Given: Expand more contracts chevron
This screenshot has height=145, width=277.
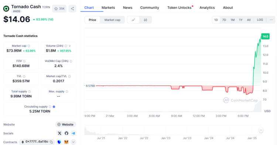Looking at the screenshot, I should click(x=73, y=142).
